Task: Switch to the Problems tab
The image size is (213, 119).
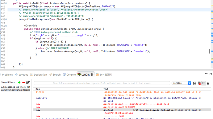Action: [6, 75]
